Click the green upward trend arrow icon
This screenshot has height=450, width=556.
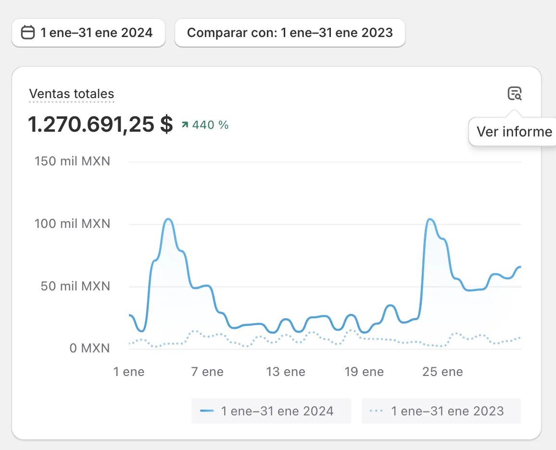pos(185,125)
